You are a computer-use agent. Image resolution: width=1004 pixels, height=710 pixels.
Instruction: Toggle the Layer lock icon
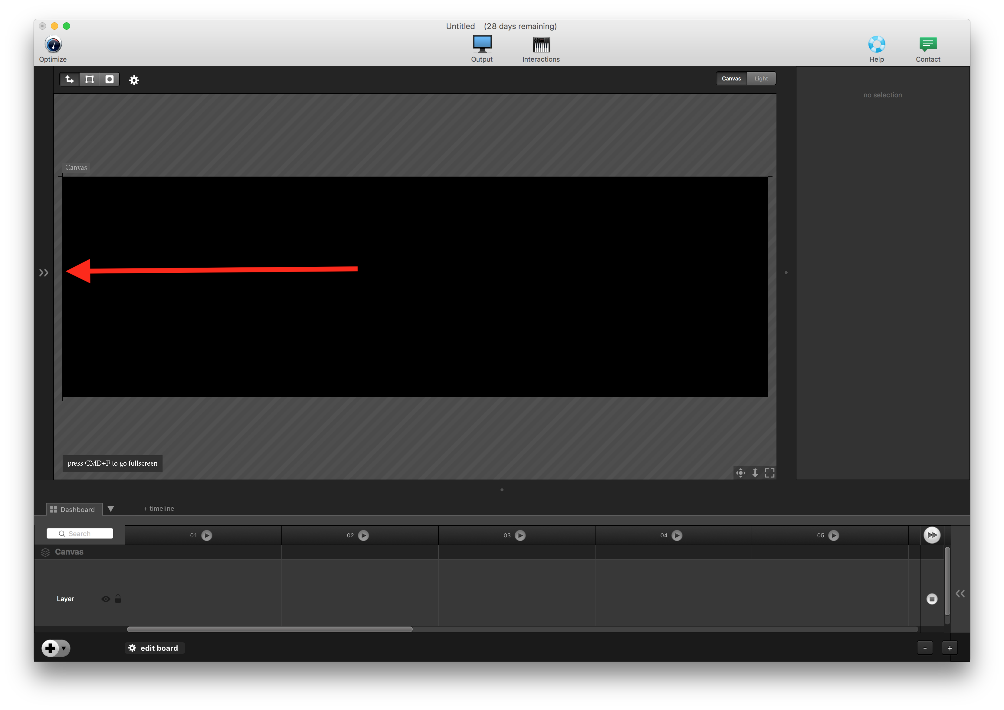[x=118, y=599]
